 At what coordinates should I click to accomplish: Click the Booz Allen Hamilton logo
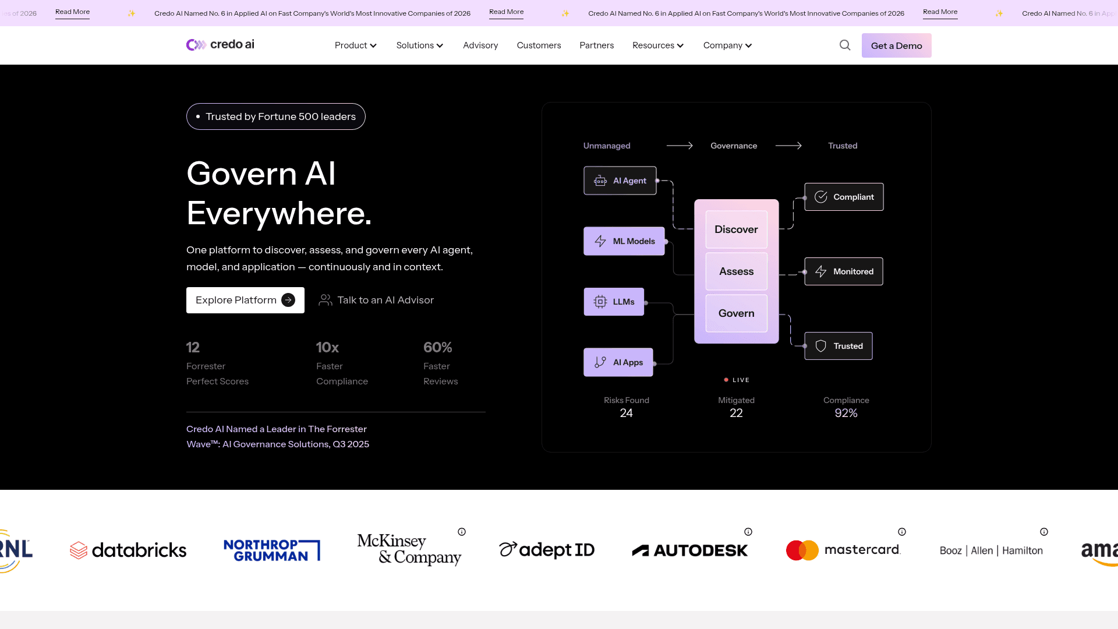pos(991,550)
